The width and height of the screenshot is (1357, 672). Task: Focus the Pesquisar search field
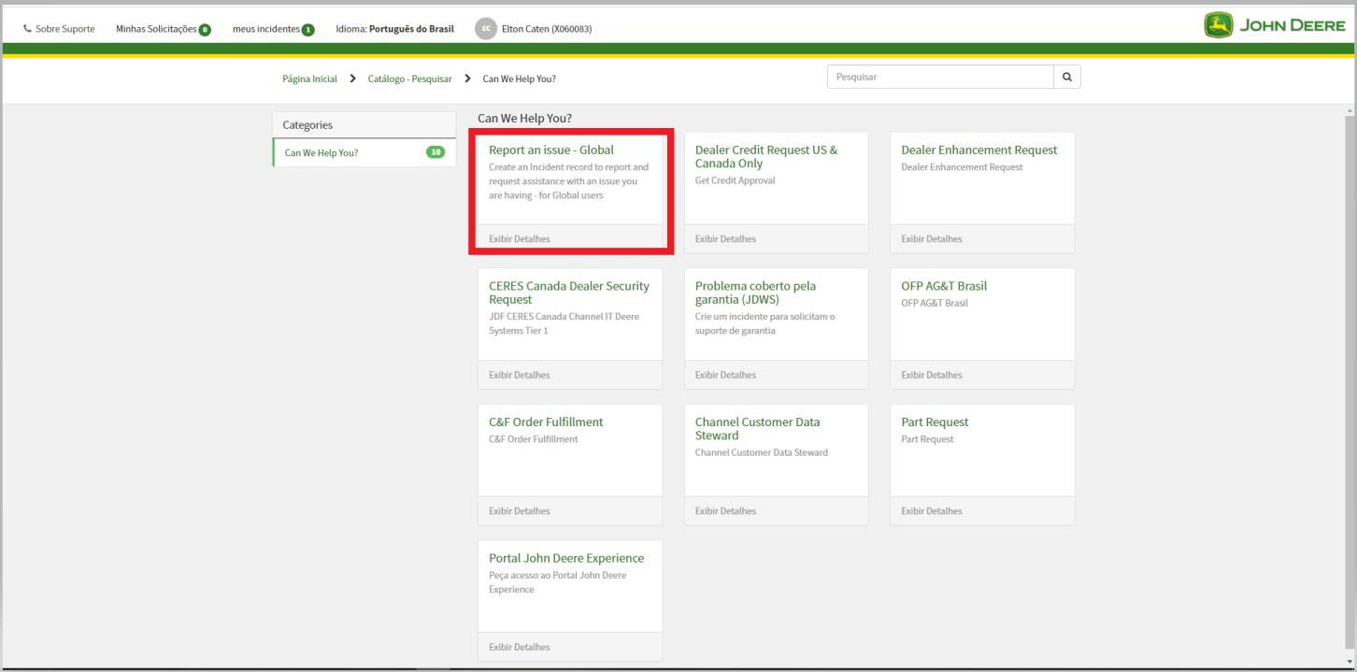point(940,77)
